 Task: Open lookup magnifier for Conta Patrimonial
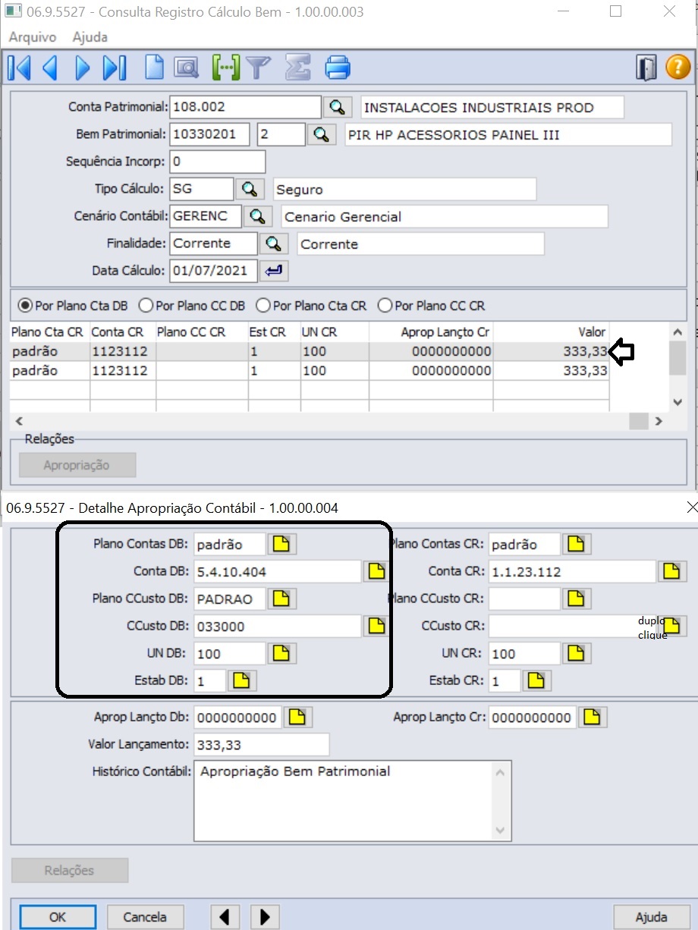coord(338,107)
